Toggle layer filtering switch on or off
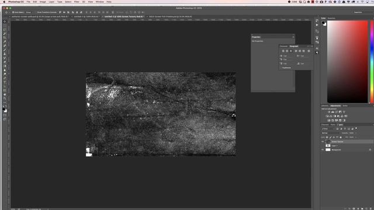Screen dimensions: 374x210 tap(356, 128)
